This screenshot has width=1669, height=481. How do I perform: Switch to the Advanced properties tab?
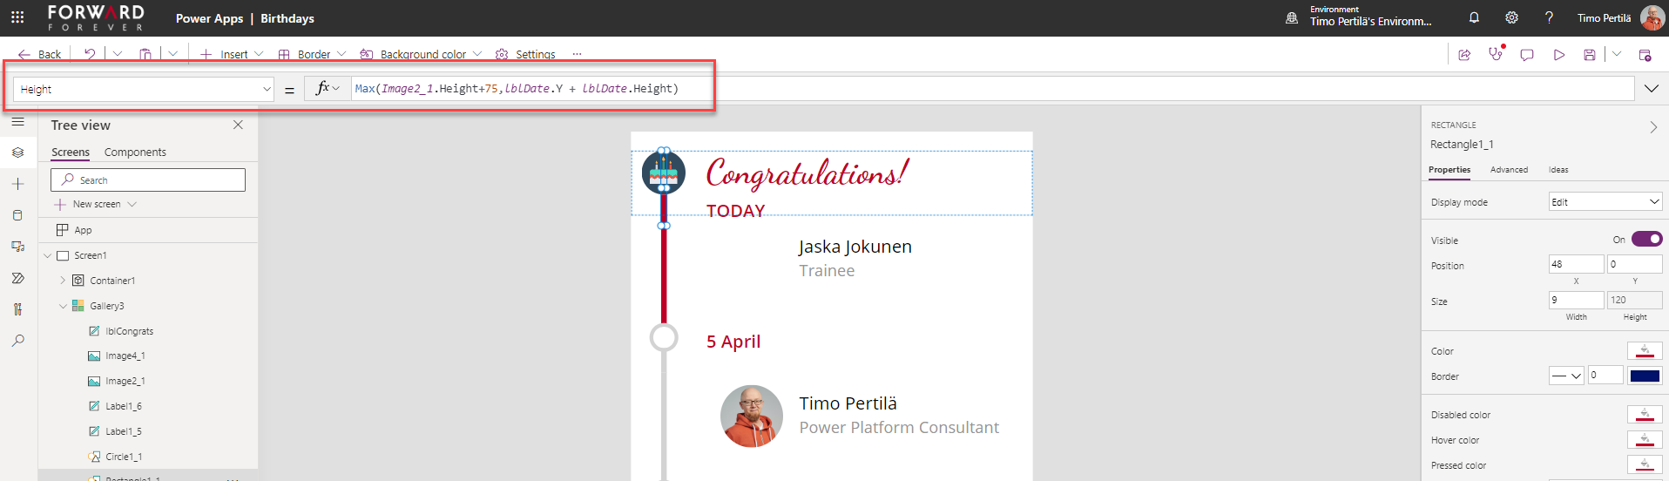coord(1509,170)
